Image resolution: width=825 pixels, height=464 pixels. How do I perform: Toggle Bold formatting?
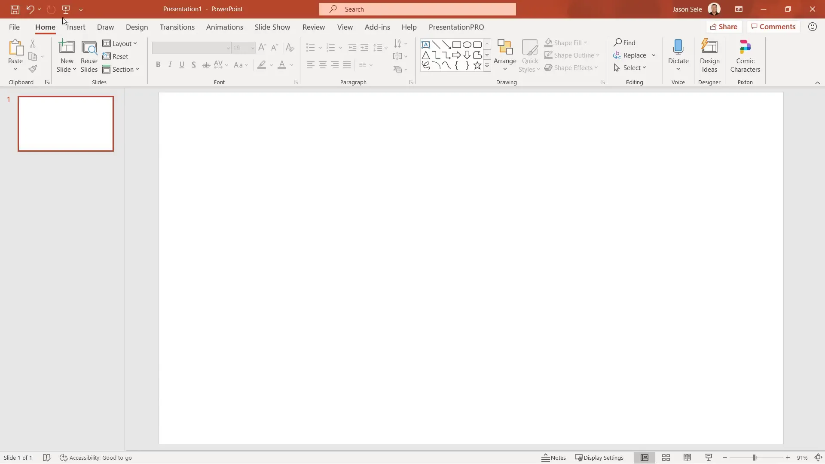pyautogui.click(x=158, y=64)
